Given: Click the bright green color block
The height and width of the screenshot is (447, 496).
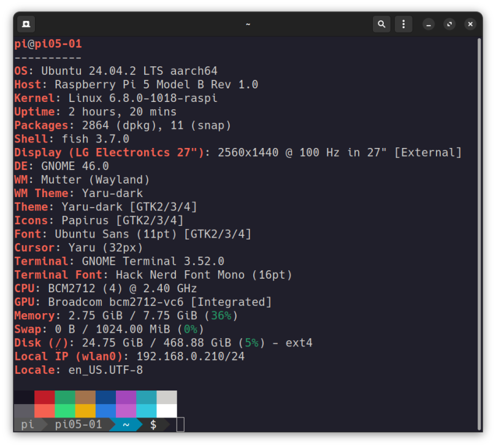Looking at the screenshot, I should 65,411.
